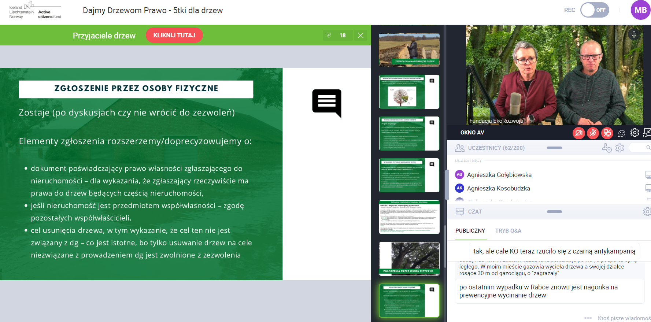This screenshot has height=322, width=651.
Task: Unmute the microphone in AV window
Action: pyautogui.click(x=593, y=133)
